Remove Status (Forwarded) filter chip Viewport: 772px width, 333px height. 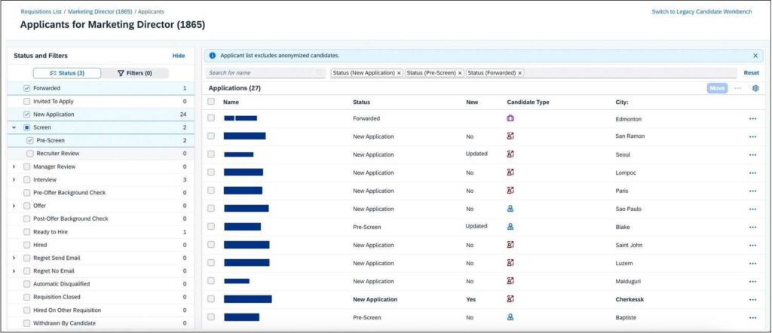[x=520, y=73]
